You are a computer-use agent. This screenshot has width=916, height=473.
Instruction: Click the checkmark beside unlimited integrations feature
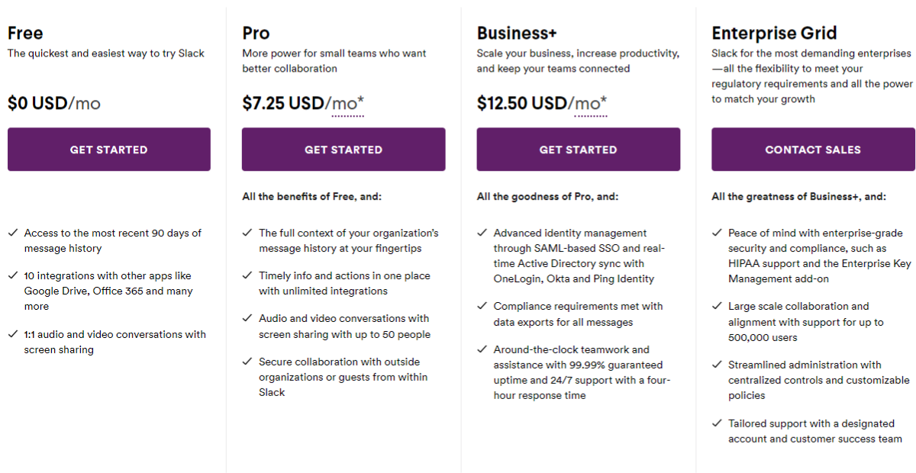(x=247, y=275)
